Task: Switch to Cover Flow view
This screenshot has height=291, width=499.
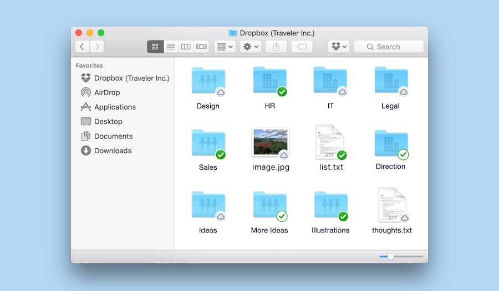Action: pos(201,46)
